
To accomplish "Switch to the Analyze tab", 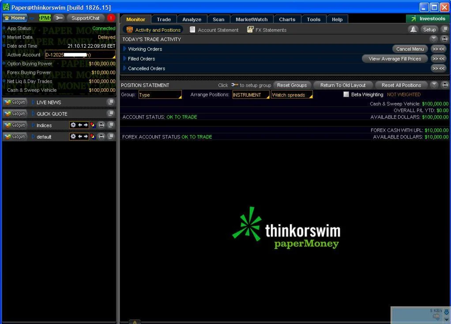I will 192,19.
